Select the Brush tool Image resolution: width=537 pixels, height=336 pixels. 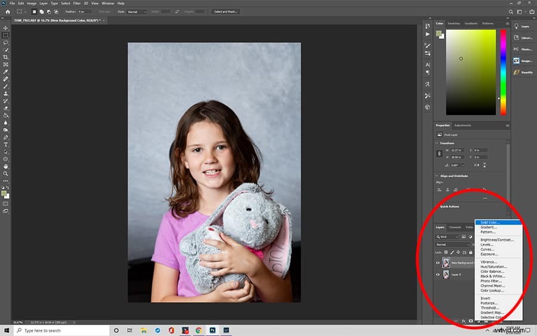tap(5, 87)
